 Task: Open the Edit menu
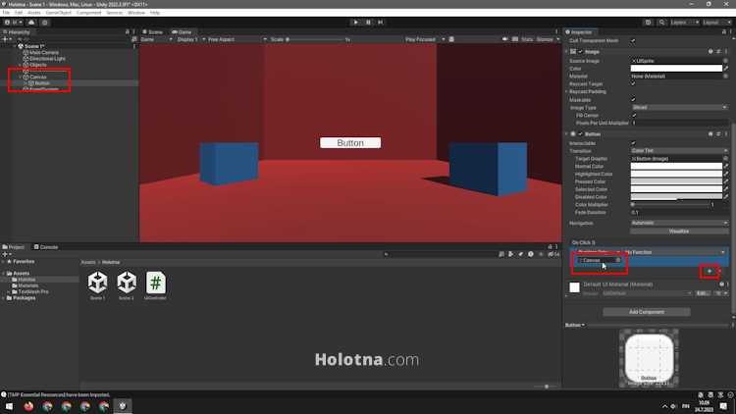(19, 13)
